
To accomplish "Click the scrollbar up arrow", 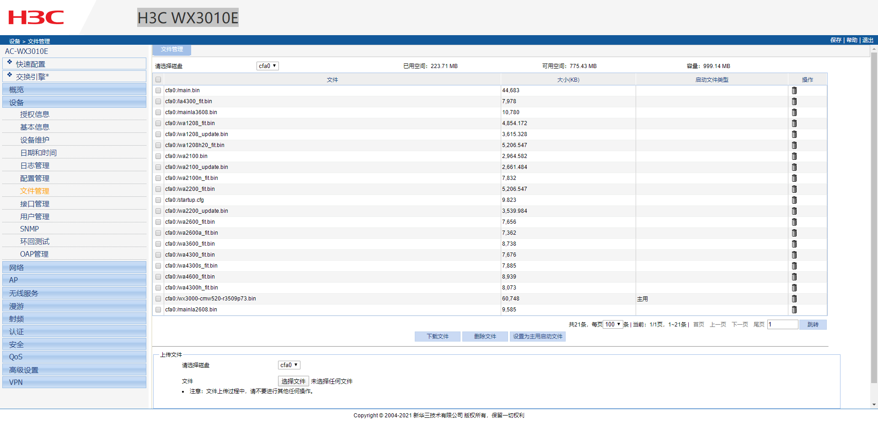I will (x=874, y=48).
